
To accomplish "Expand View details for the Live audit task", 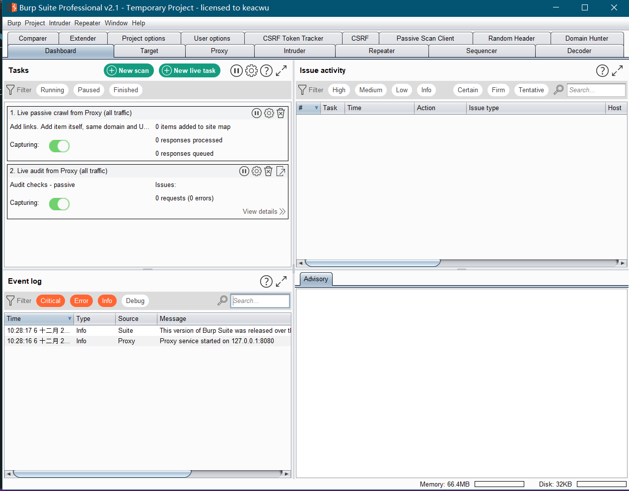I will point(264,211).
